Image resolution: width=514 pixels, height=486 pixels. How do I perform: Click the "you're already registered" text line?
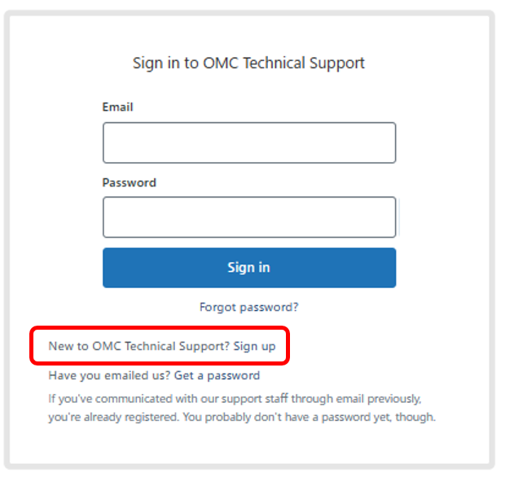tap(242, 418)
